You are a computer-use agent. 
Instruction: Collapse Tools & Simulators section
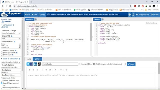(1, 59)
